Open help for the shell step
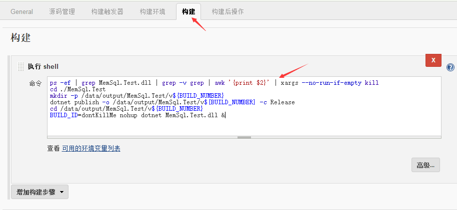This screenshot has height=210, width=457. (x=450, y=67)
